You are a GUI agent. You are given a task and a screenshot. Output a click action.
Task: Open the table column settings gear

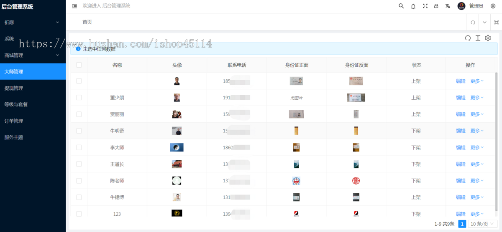coord(488,38)
